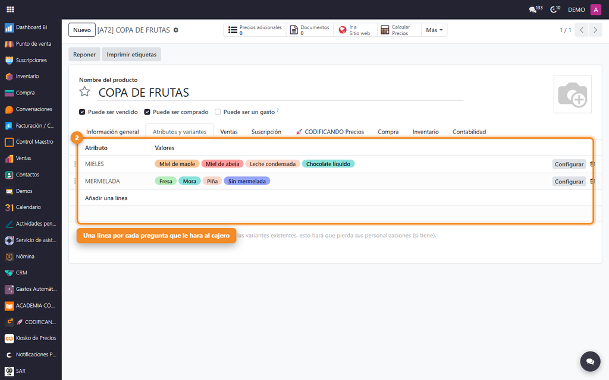609x380 pixels.
Task: Open activities clock icon with 10 badge
Action: [x=555, y=9]
